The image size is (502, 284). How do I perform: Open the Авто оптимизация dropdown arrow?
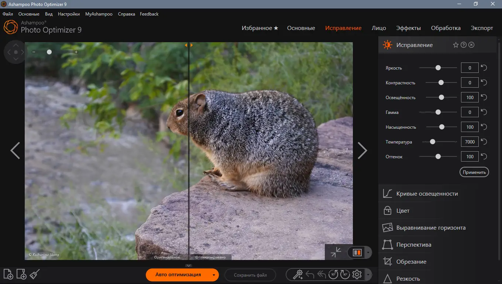click(x=213, y=275)
